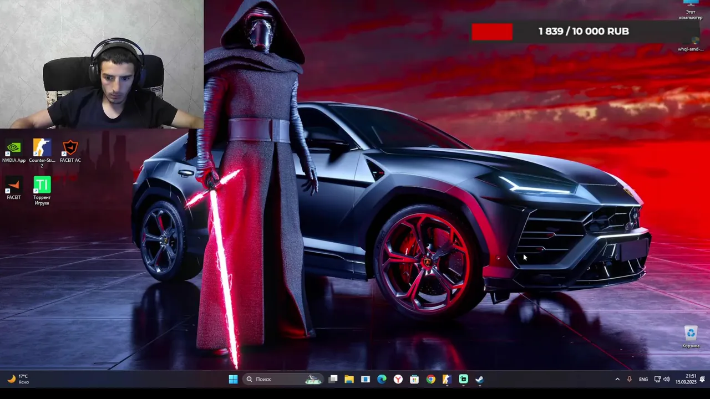This screenshot has height=399, width=710.
Task: Open Task View from the taskbar
Action: coord(333,379)
